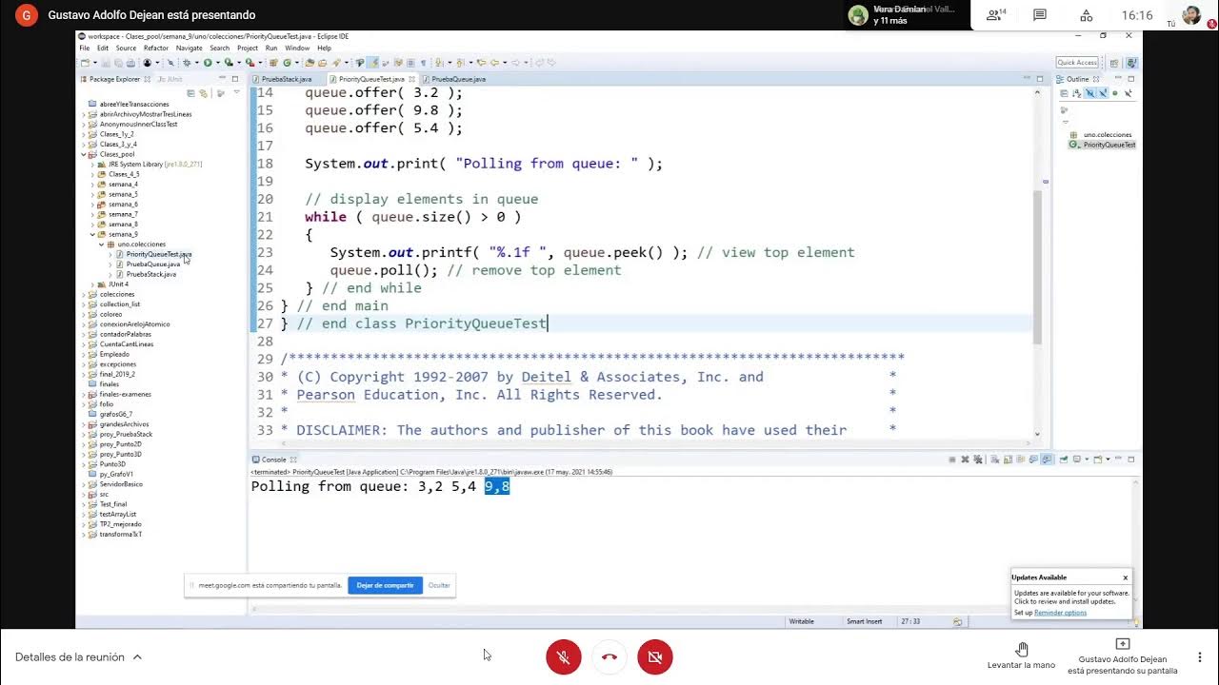Click Pin Console icon
This screenshot has height=685, width=1219.
tap(1063, 460)
